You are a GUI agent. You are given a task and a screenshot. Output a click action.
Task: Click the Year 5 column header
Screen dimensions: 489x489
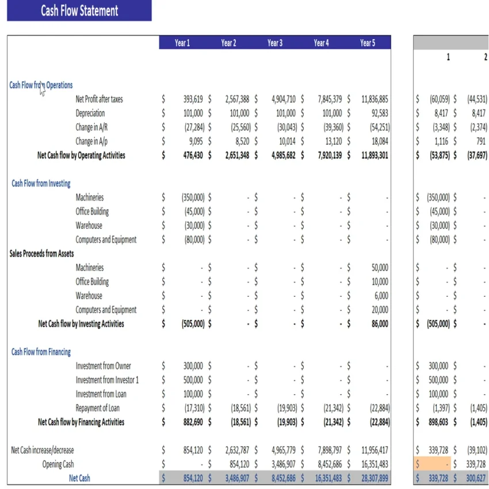click(x=367, y=43)
